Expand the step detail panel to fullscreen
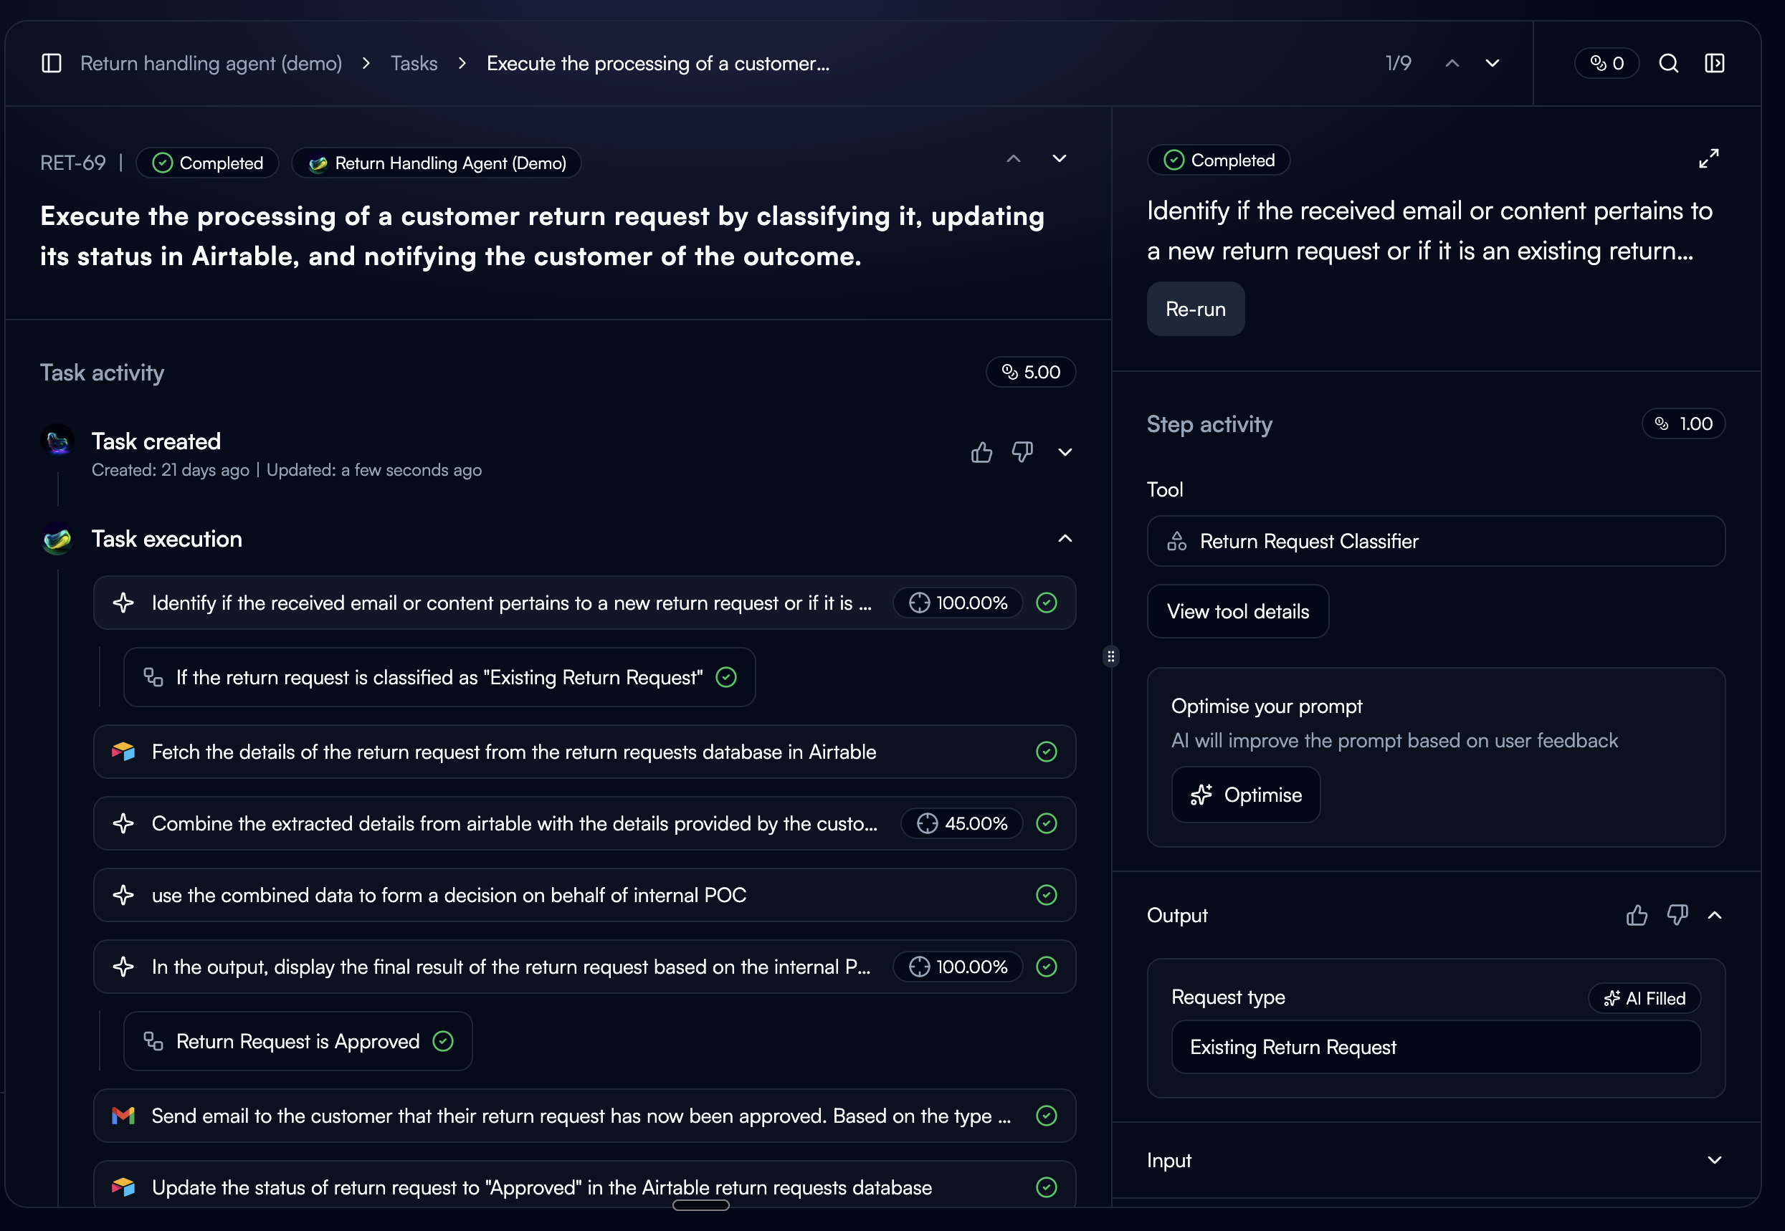 tap(1708, 159)
